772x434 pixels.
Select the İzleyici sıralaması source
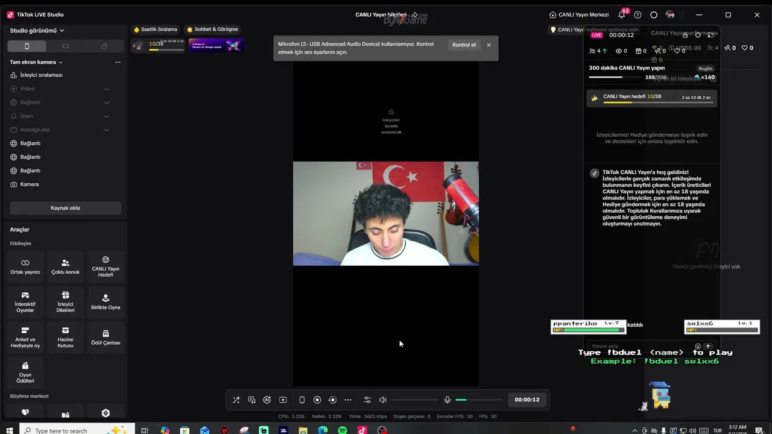pyautogui.click(x=65, y=75)
